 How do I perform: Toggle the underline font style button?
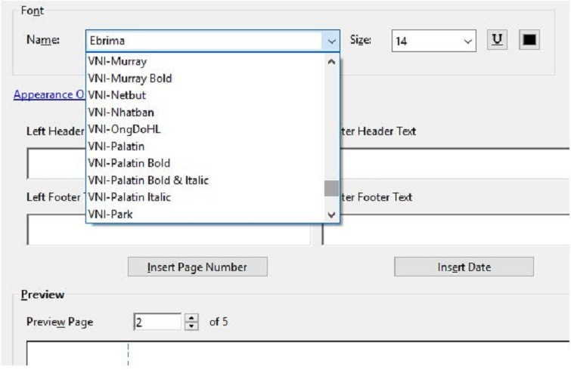(498, 40)
